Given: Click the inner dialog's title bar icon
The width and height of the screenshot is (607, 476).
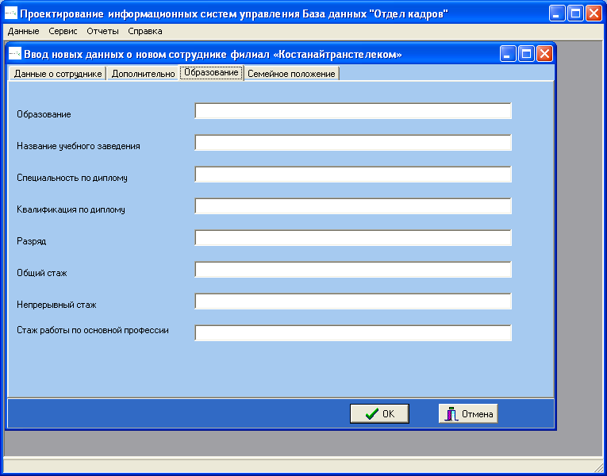Looking at the screenshot, I should 15,53.
